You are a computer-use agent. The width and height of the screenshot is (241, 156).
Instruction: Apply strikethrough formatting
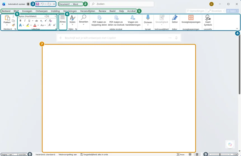36,21
